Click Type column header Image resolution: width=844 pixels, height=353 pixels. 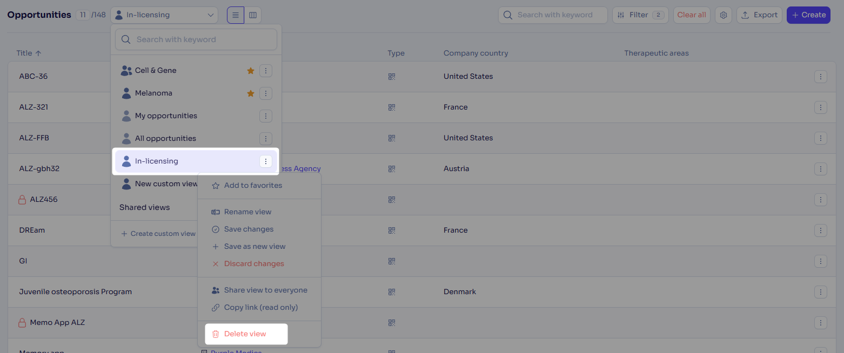click(396, 53)
